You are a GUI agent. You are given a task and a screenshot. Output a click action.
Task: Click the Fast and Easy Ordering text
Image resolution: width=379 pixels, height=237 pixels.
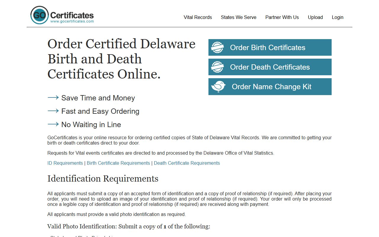click(100, 111)
